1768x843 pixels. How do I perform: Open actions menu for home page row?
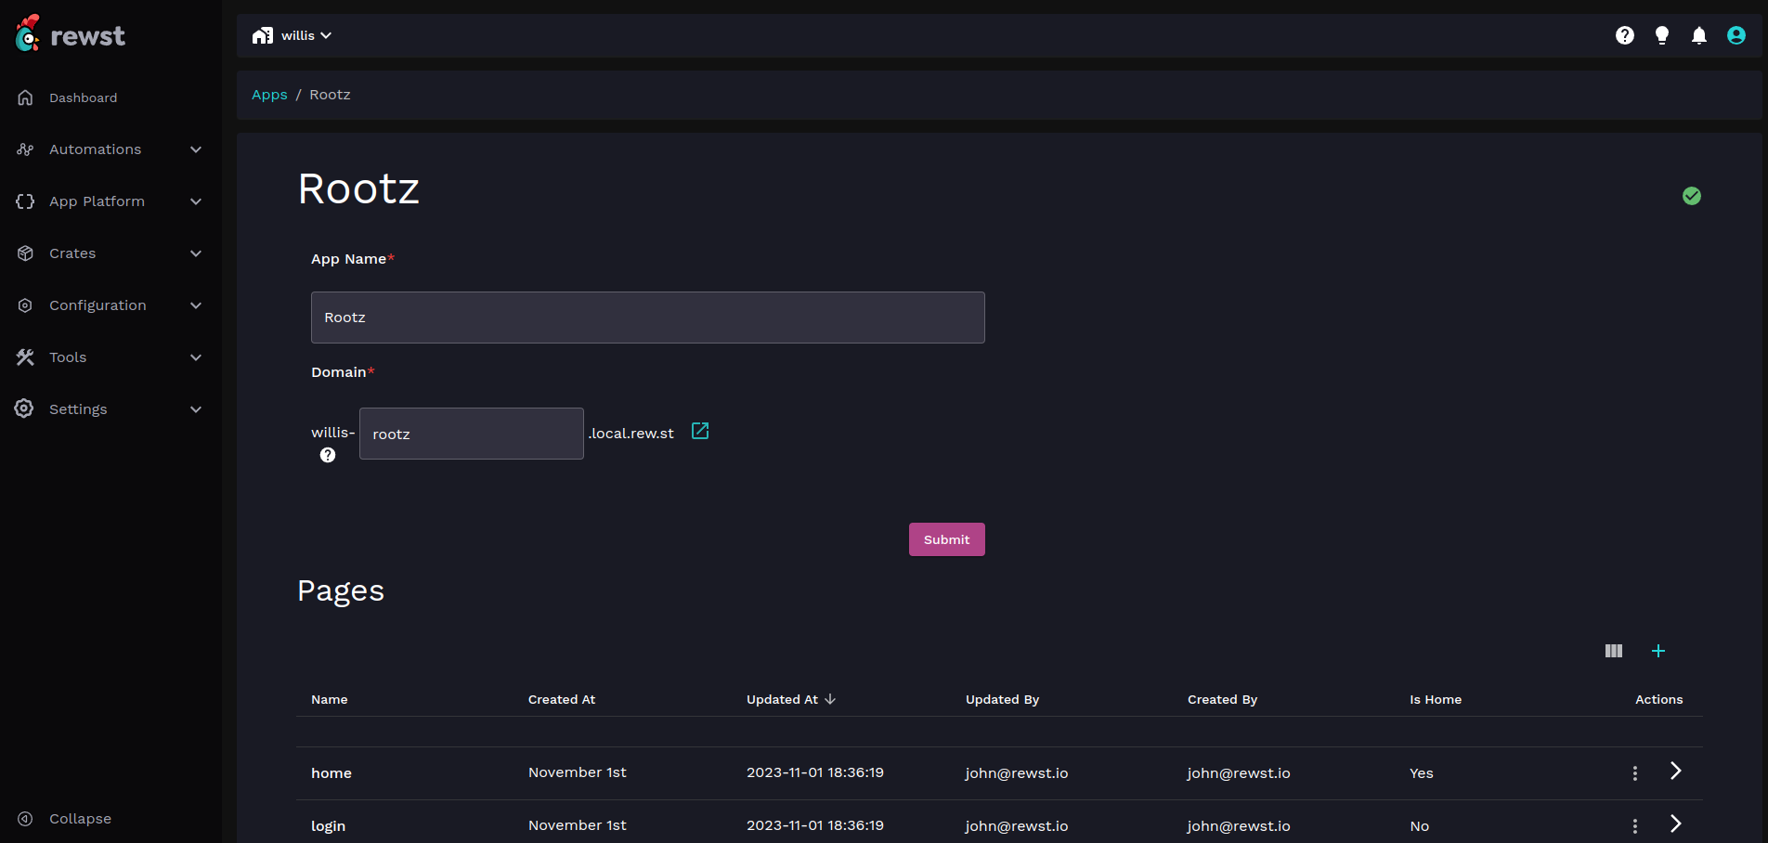[1634, 773]
